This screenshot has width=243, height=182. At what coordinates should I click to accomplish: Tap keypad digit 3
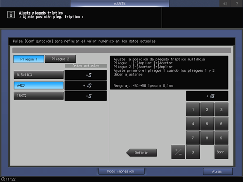tap(221, 109)
